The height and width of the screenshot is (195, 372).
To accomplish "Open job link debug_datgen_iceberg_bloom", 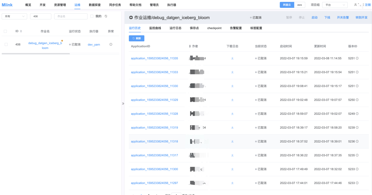I will pyautogui.click(x=45, y=46).
